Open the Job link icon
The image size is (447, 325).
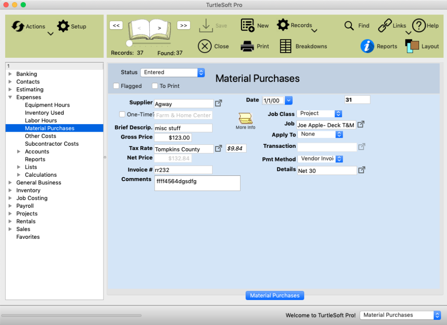(x=361, y=124)
